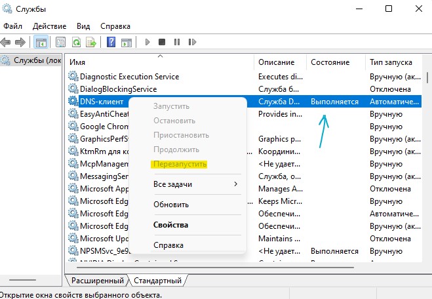The height and width of the screenshot is (299, 432).
Task: Open the Properties sheet toolbar icon
Action: [x=60, y=42]
